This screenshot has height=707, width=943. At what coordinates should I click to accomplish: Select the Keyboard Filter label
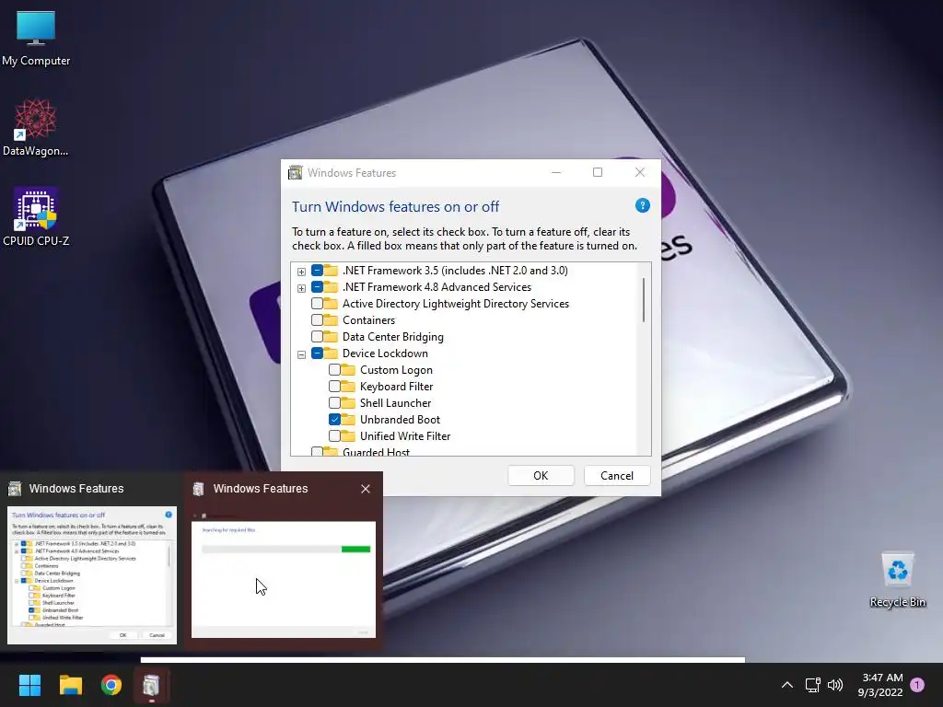[x=396, y=387]
